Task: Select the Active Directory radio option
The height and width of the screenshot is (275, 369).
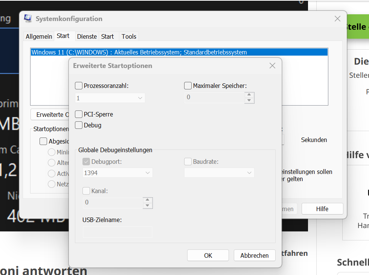Action: (x=52, y=174)
